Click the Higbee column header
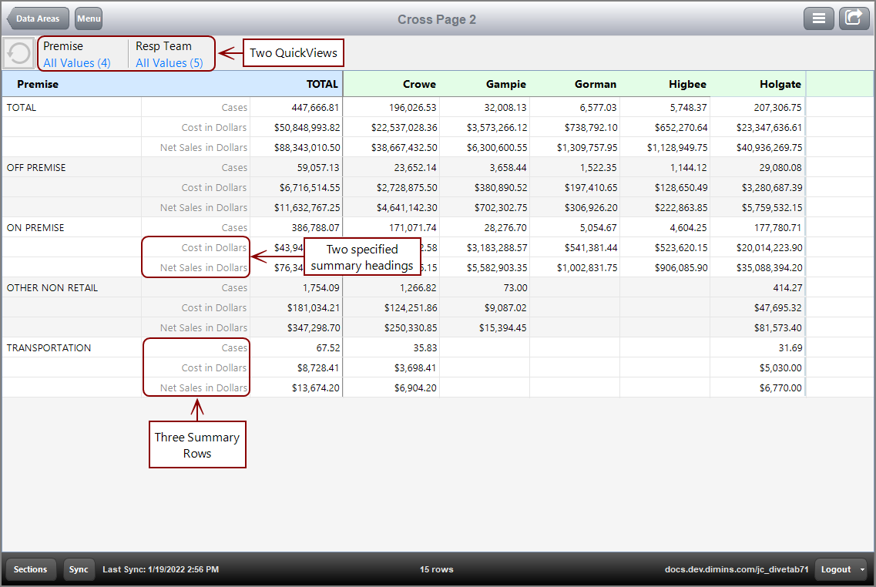 click(687, 84)
